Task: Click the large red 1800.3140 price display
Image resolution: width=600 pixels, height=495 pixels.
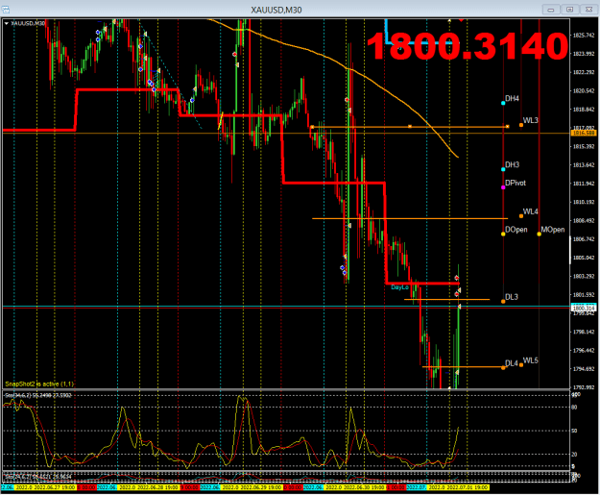Action: point(468,46)
